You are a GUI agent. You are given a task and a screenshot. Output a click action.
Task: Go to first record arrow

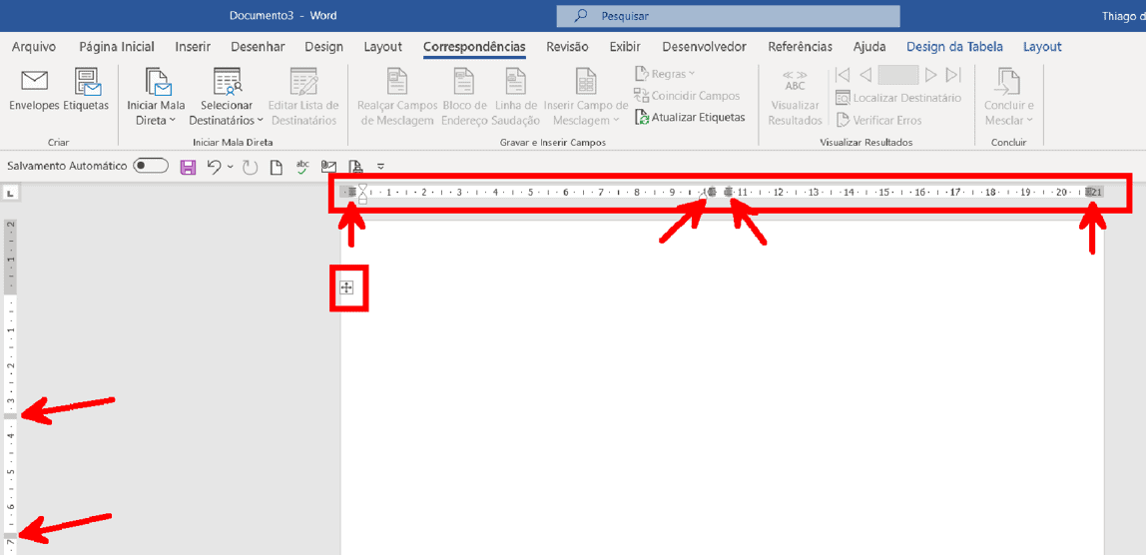842,75
